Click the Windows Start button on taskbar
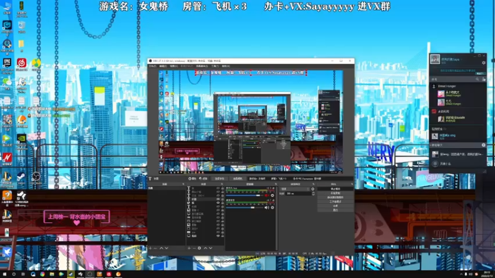This screenshot has height=278, width=495. click(x=5, y=274)
